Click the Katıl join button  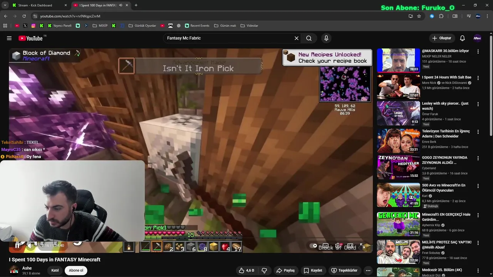tap(55, 270)
